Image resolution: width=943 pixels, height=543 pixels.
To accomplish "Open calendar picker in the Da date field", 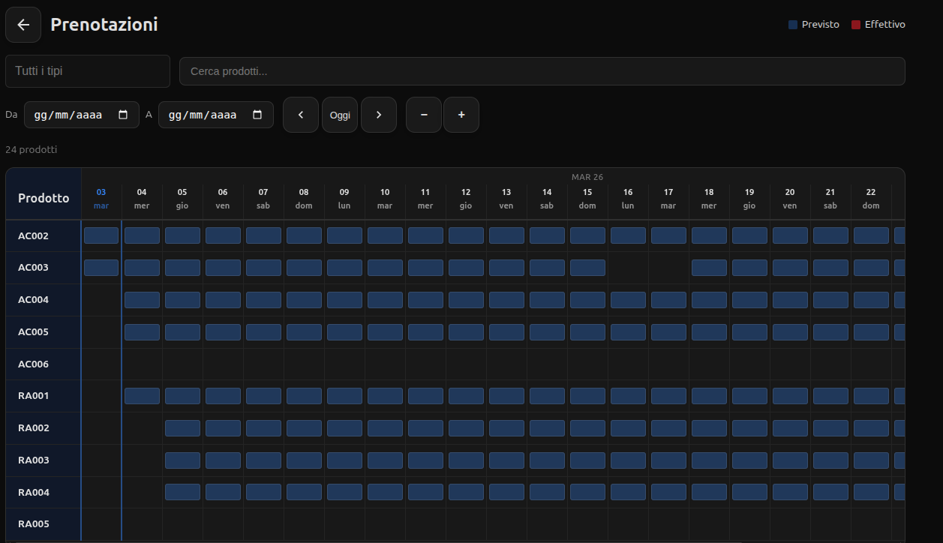I will pos(124,115).
